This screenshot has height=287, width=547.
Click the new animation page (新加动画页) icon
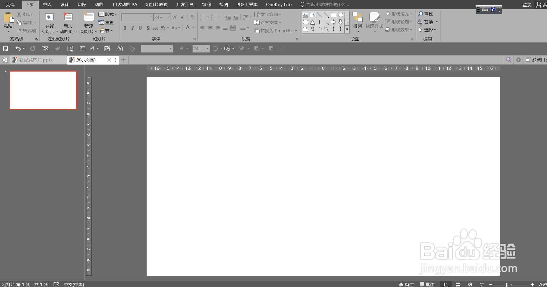68,17
